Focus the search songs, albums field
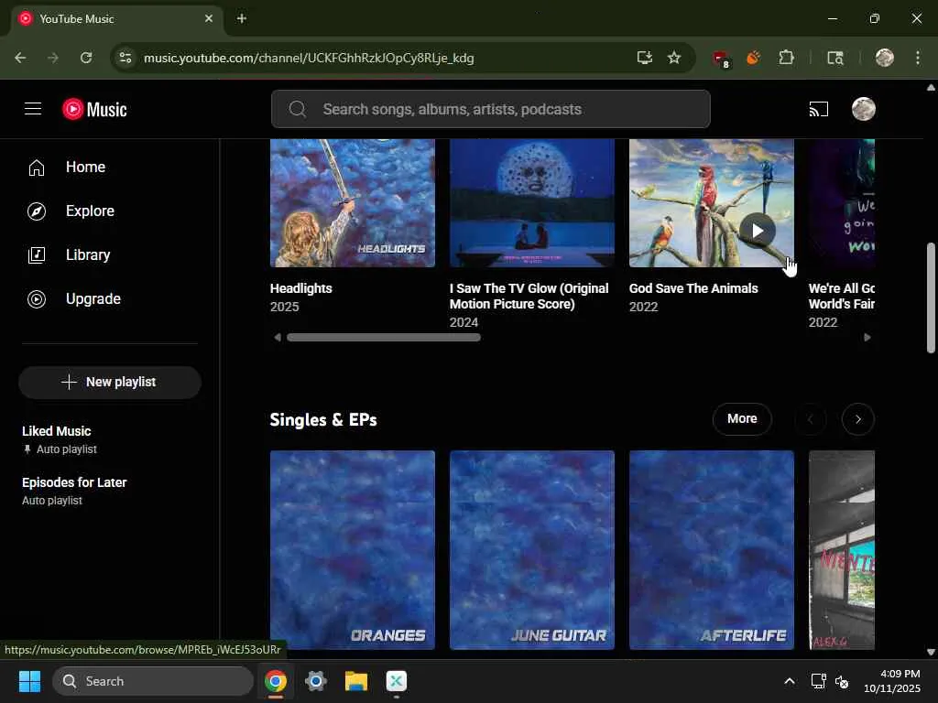 (491, 110)
